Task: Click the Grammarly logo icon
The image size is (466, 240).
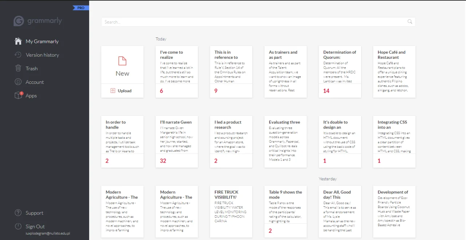Action: 19,21
